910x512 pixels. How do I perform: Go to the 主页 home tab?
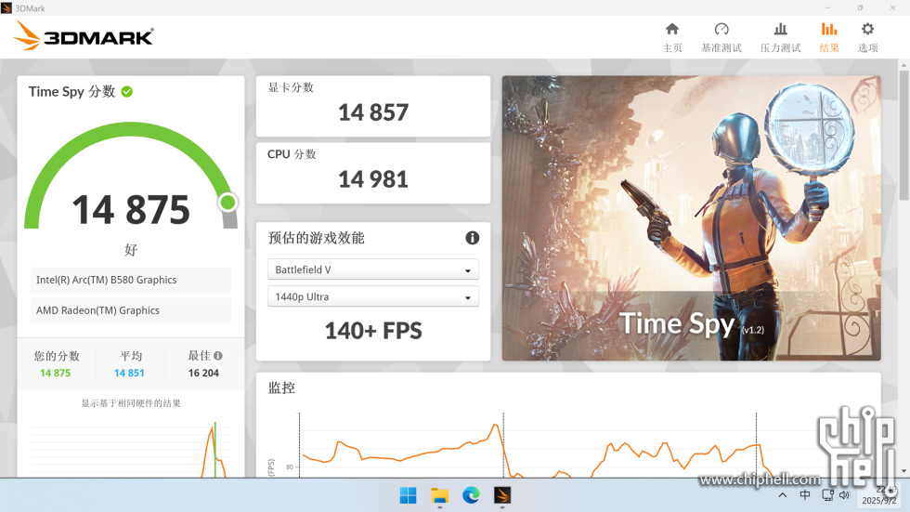point(672,38)
